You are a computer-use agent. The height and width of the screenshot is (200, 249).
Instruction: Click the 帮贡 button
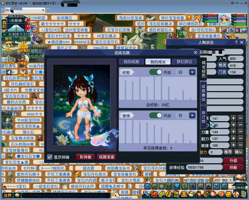click(x=222, y=65)
